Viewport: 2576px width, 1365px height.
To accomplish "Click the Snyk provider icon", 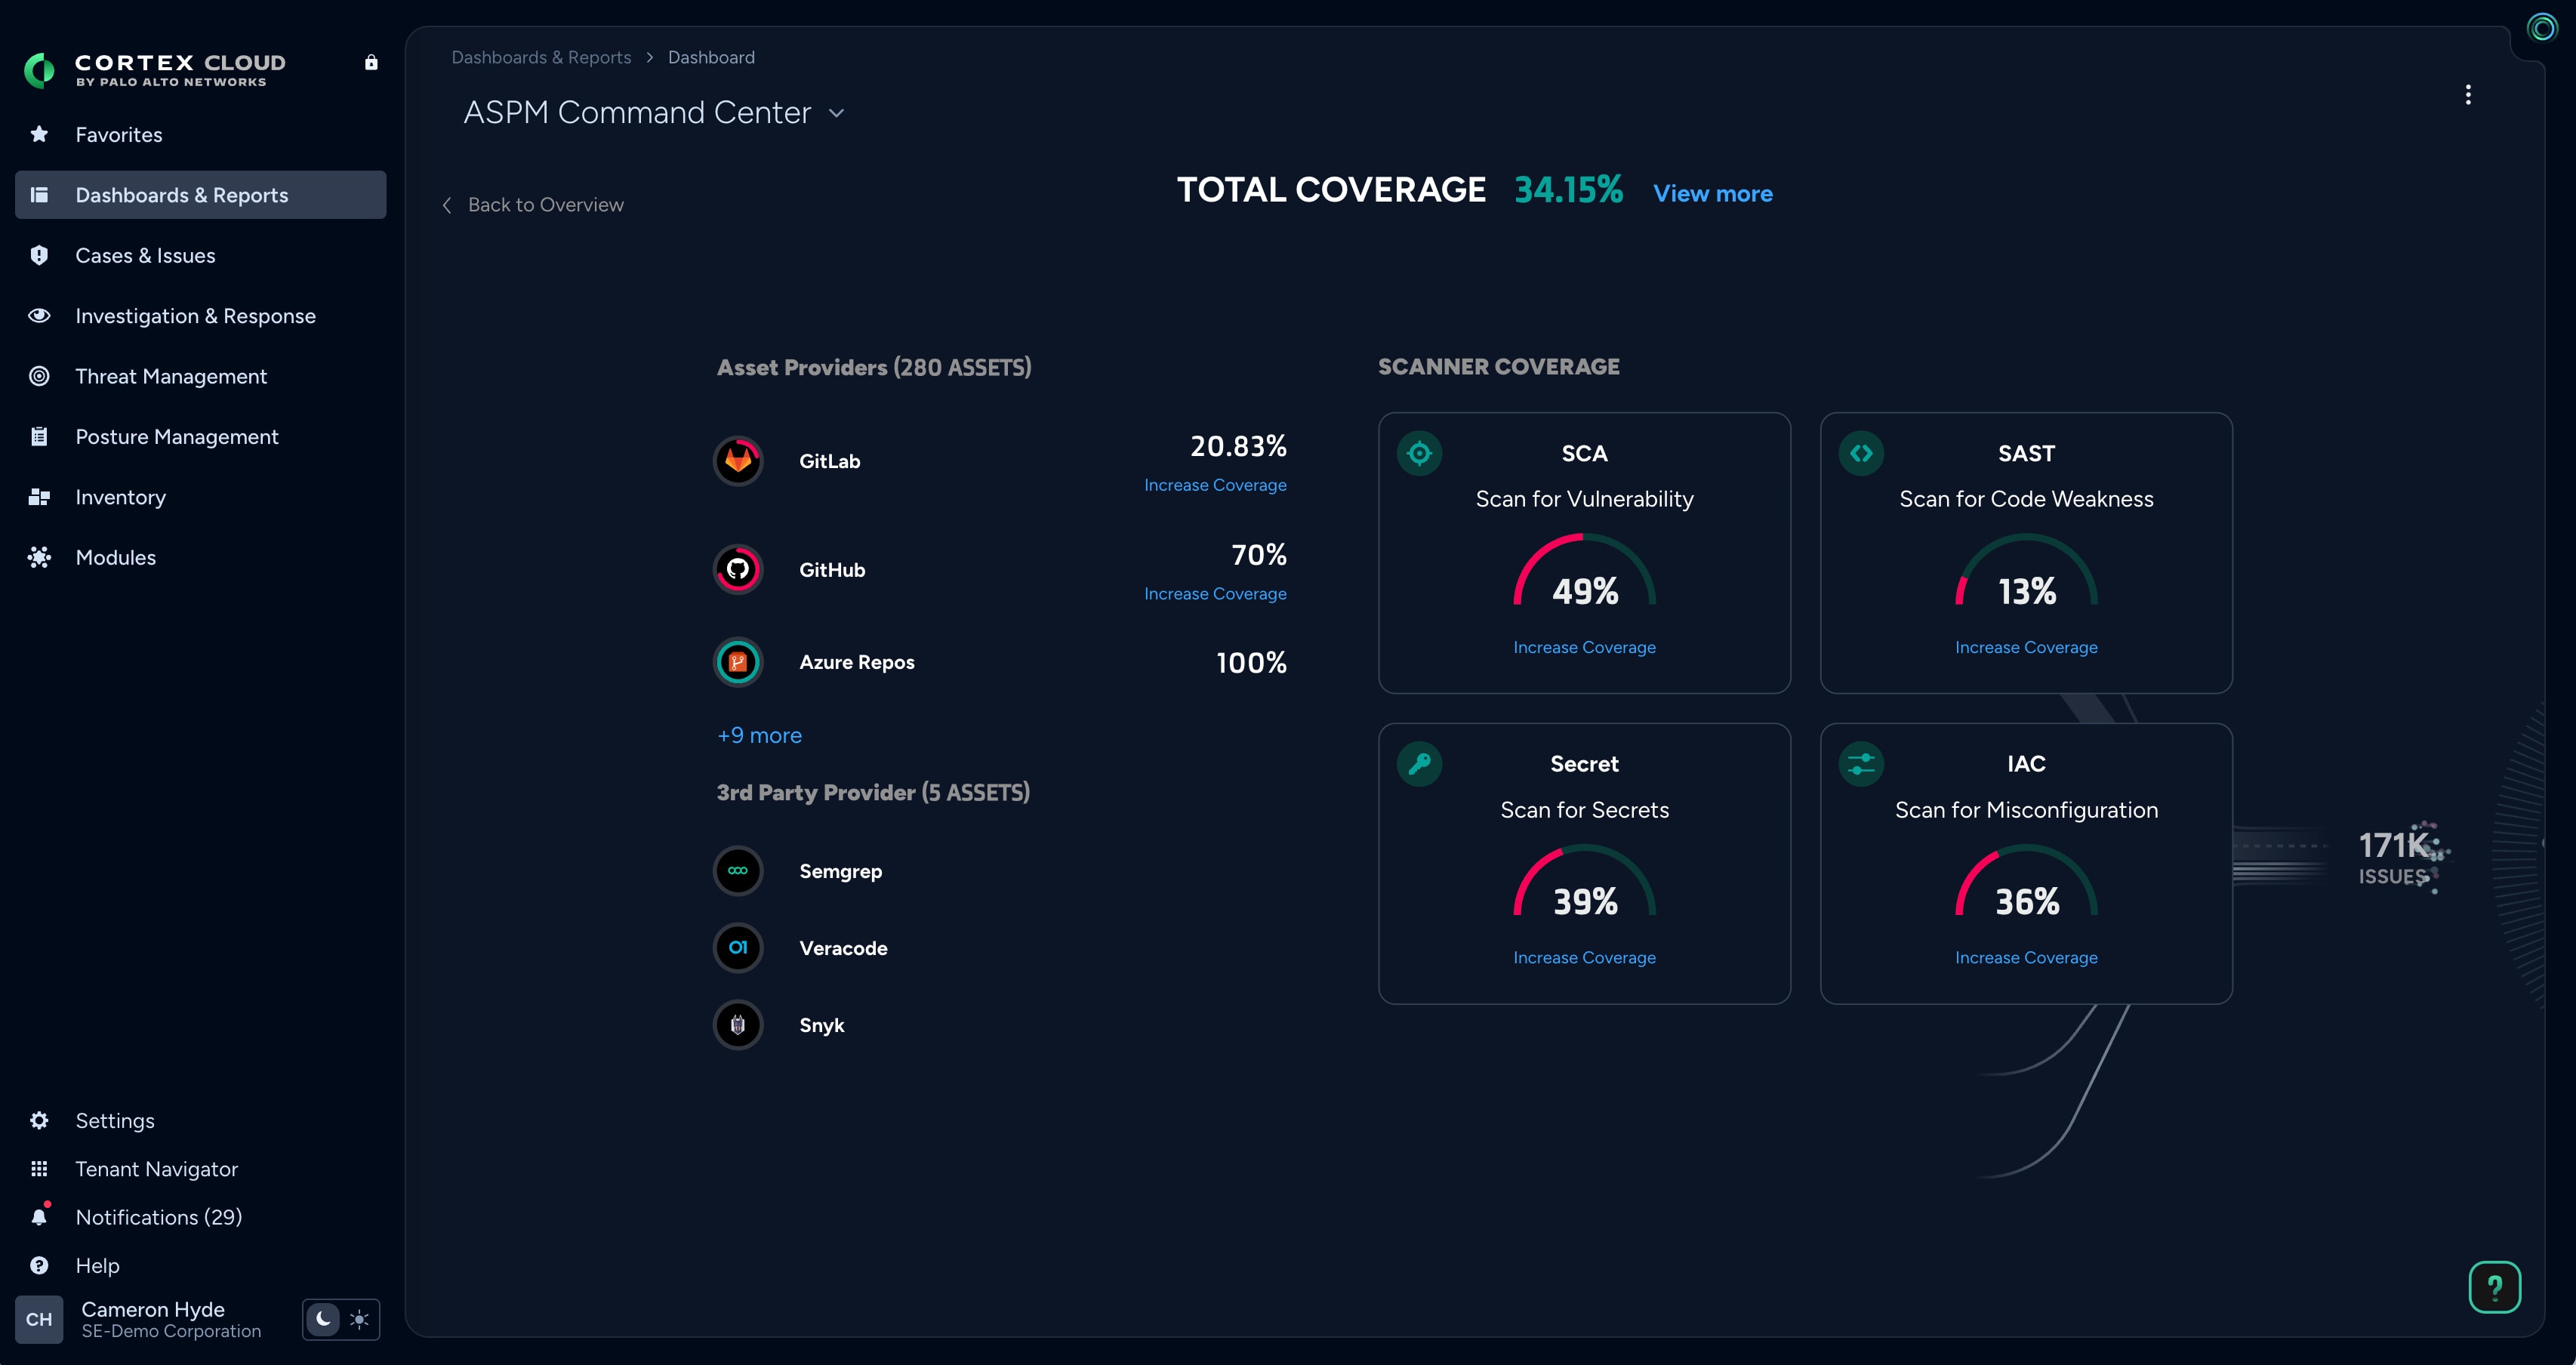I will 738,1025.
